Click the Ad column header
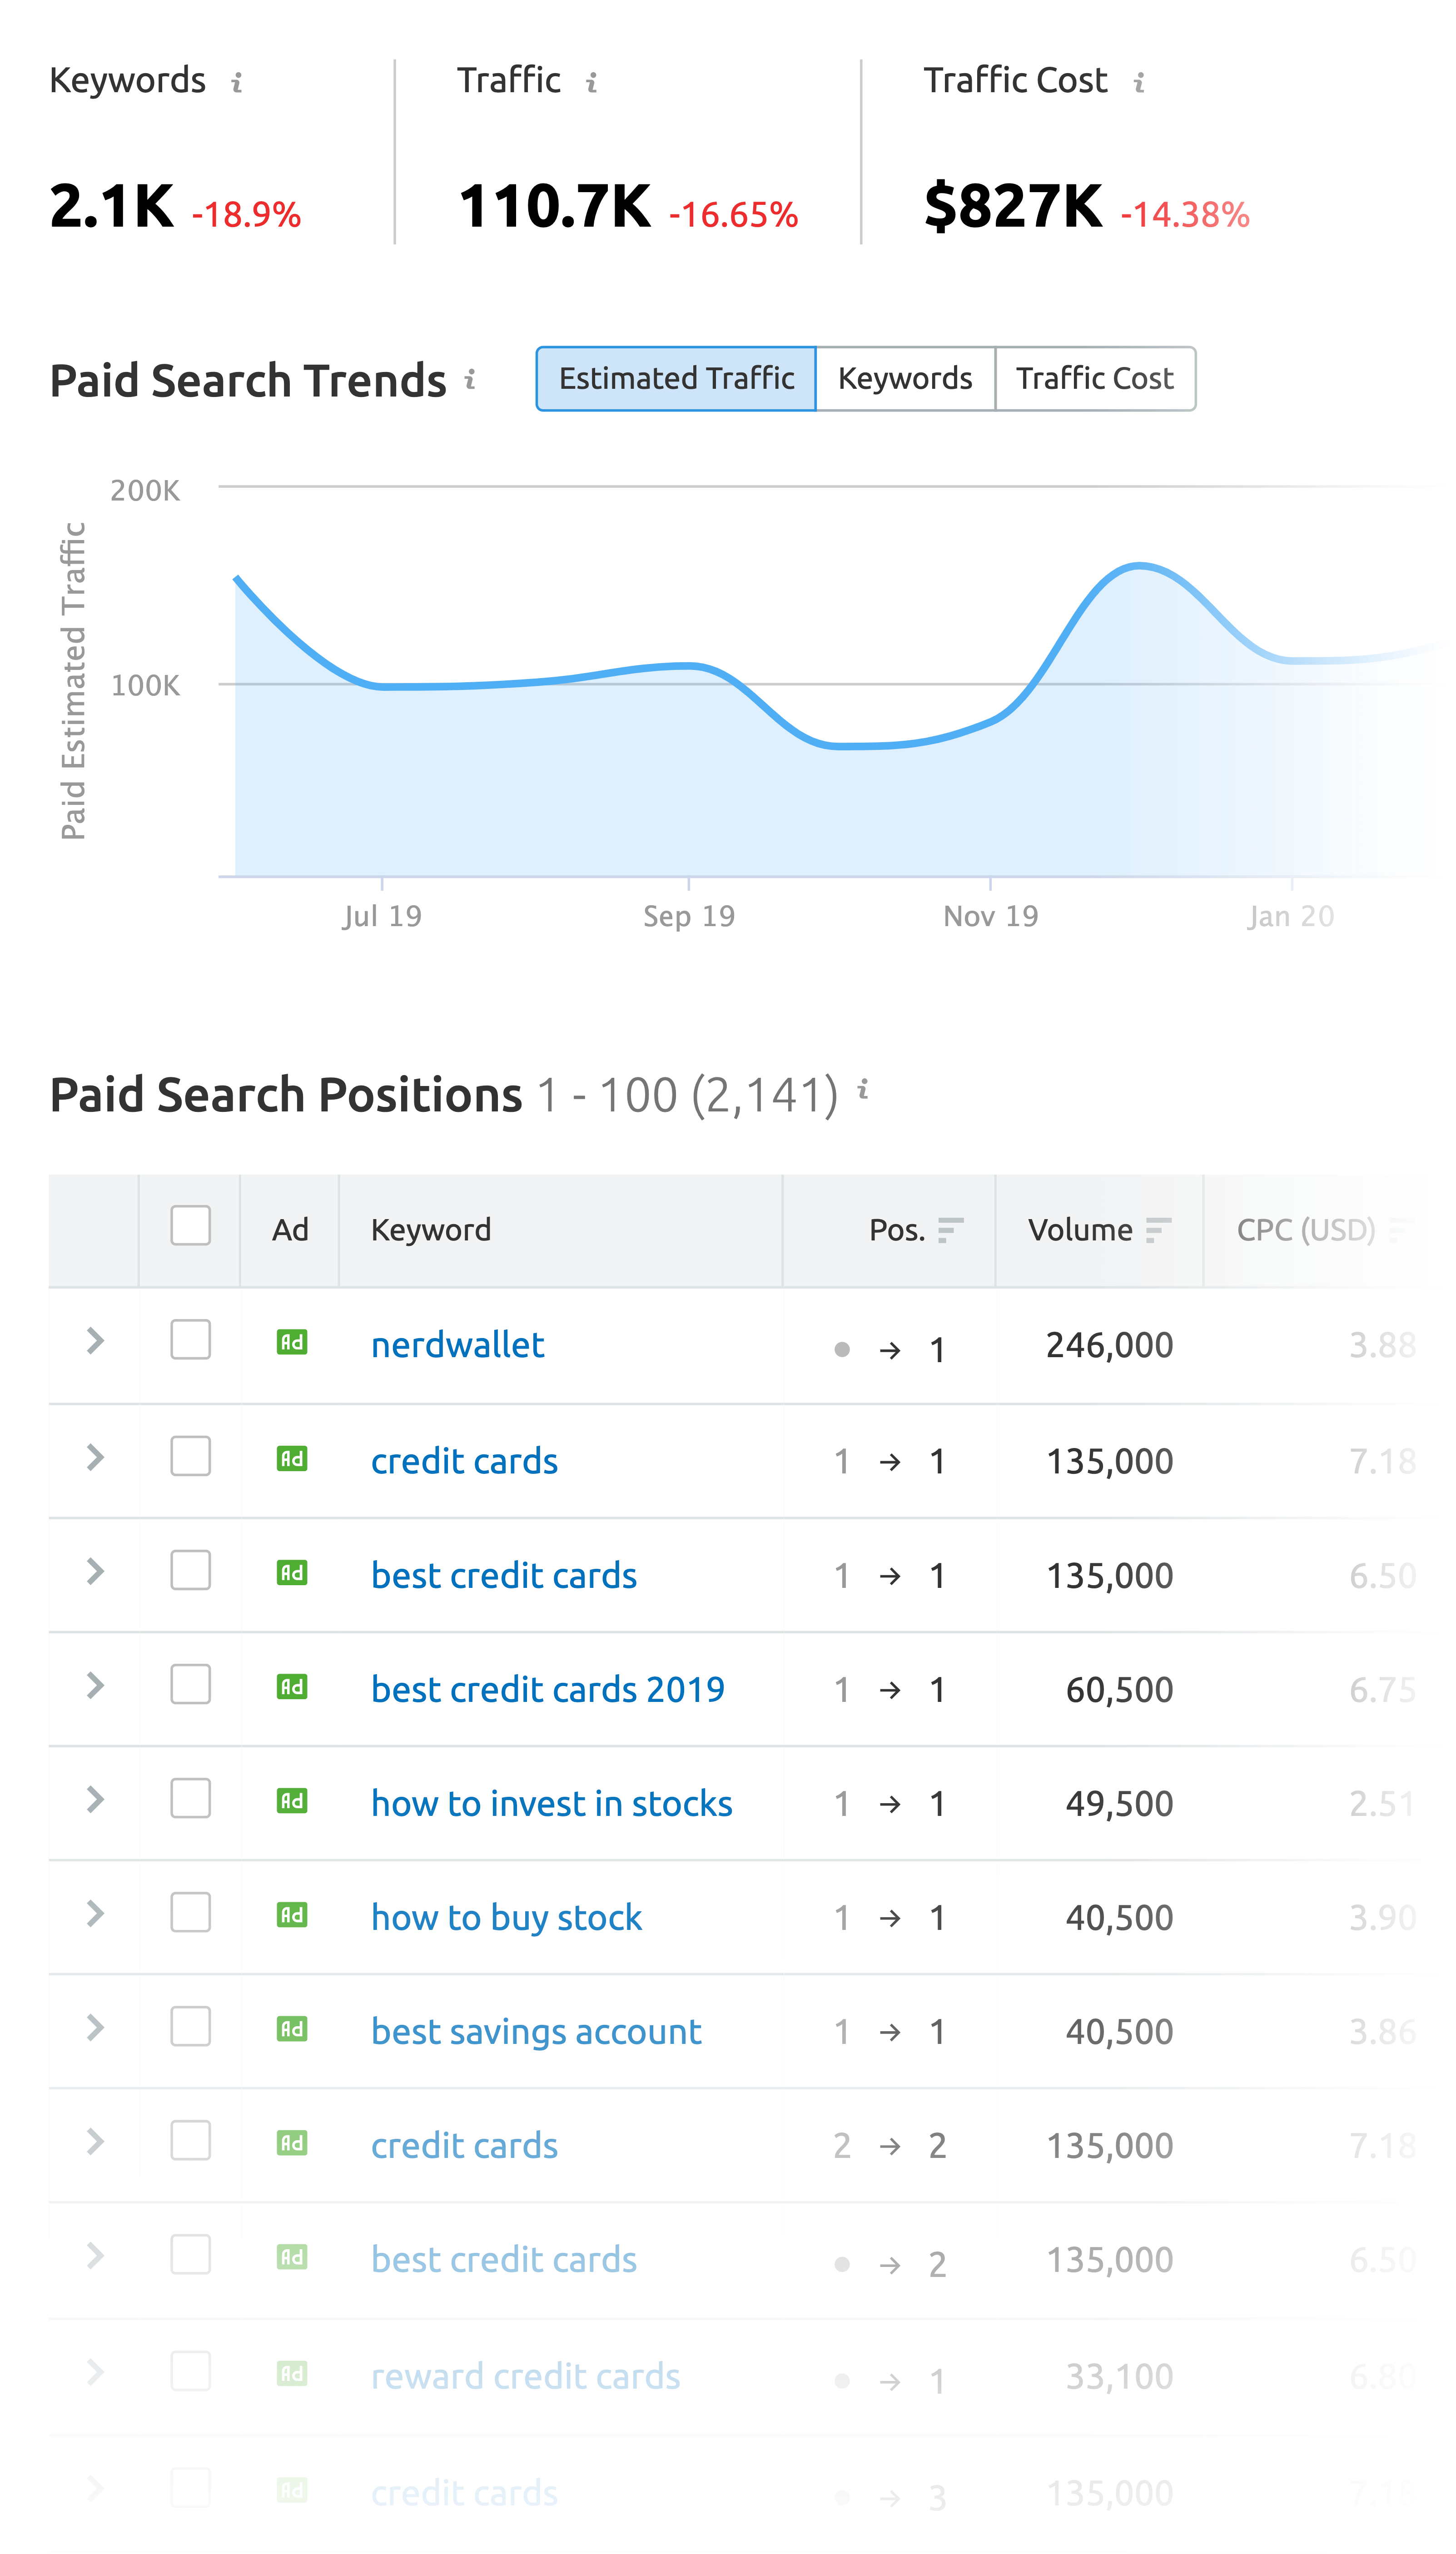This screenshot has width=1456, height=2554. tap(290, 1230)
